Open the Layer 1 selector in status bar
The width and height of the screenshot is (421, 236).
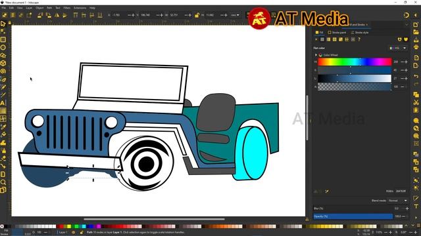63,232
